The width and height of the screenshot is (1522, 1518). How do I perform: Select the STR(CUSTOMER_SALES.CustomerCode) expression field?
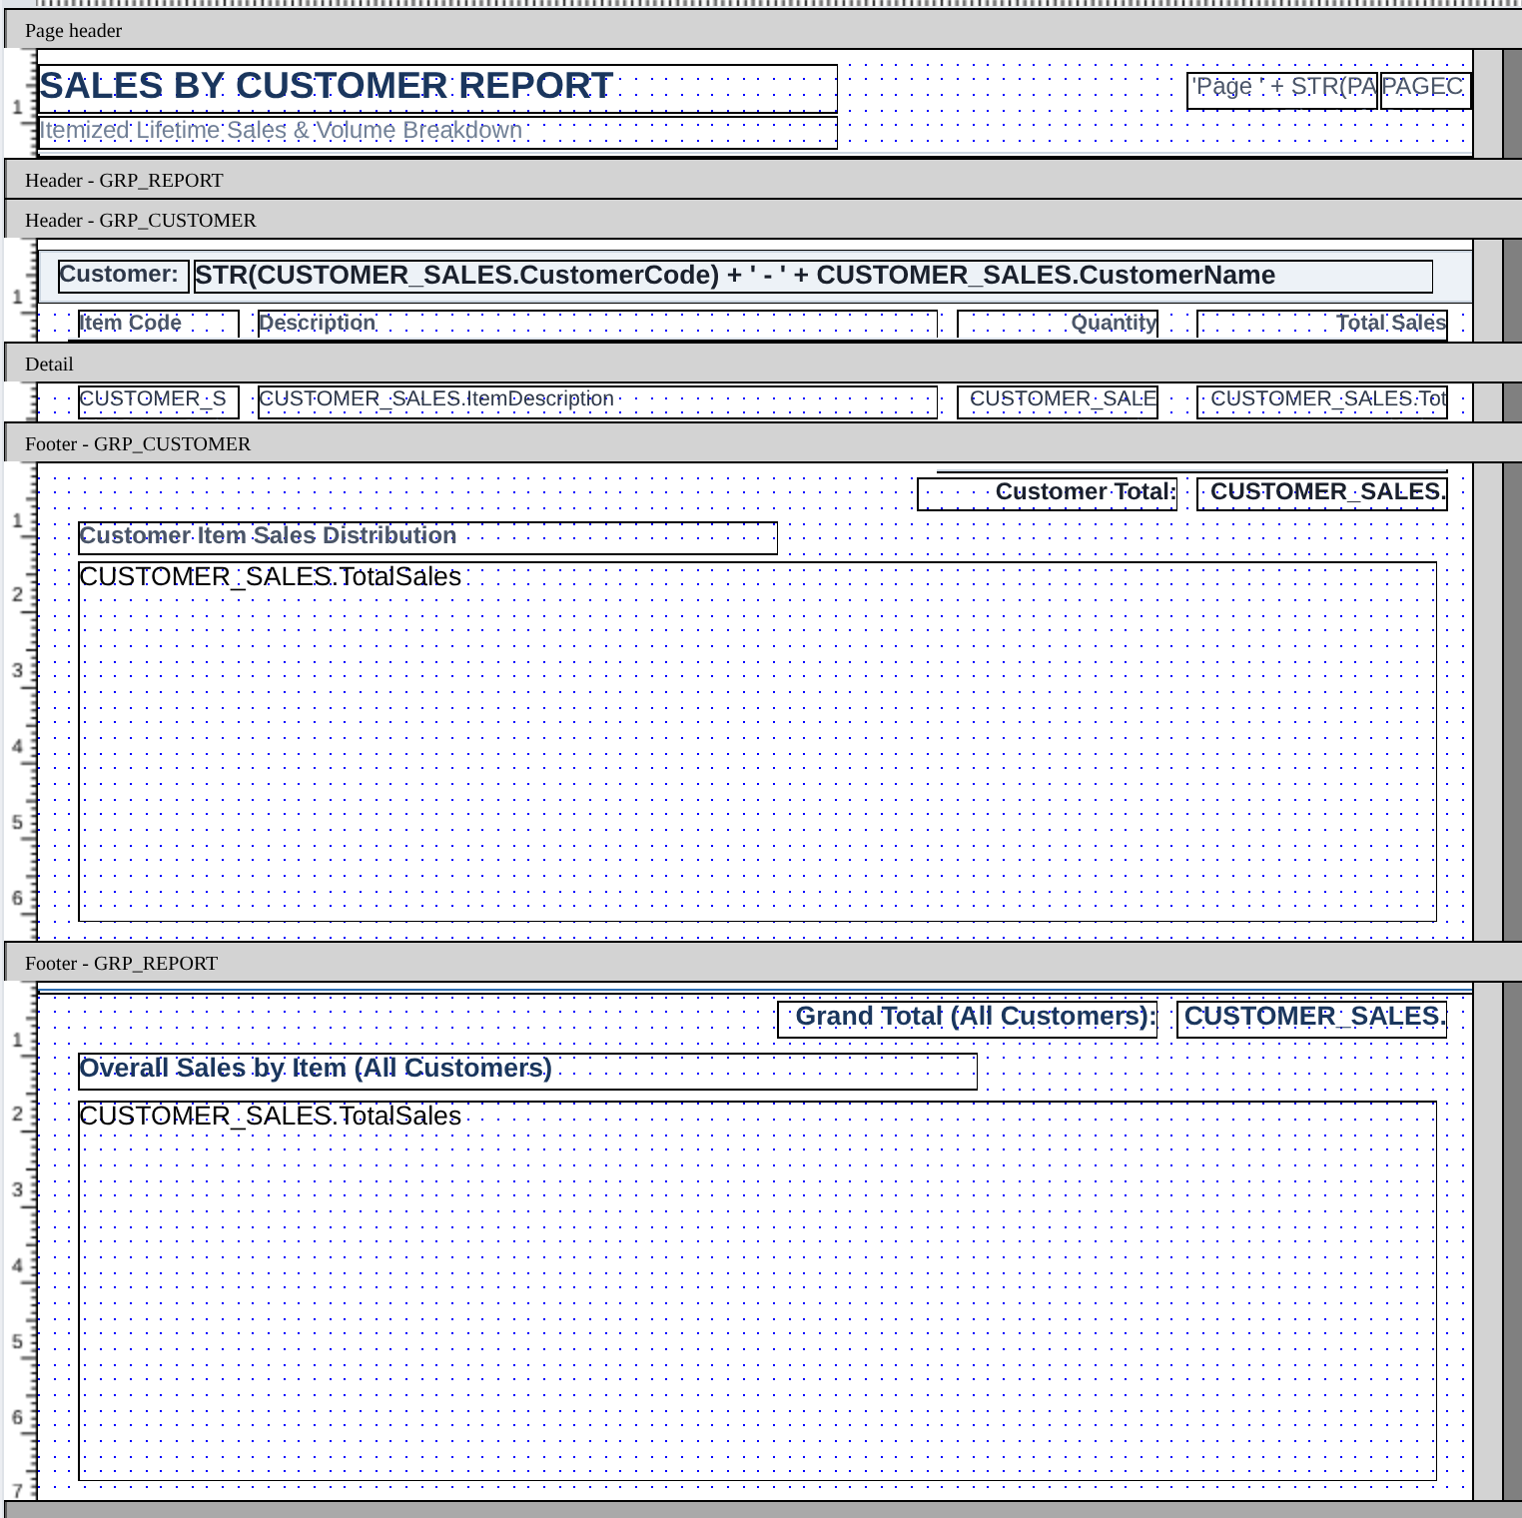[x=813, y=277]
